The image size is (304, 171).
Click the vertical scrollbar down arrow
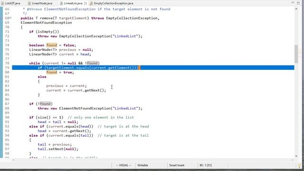[296, 156]
